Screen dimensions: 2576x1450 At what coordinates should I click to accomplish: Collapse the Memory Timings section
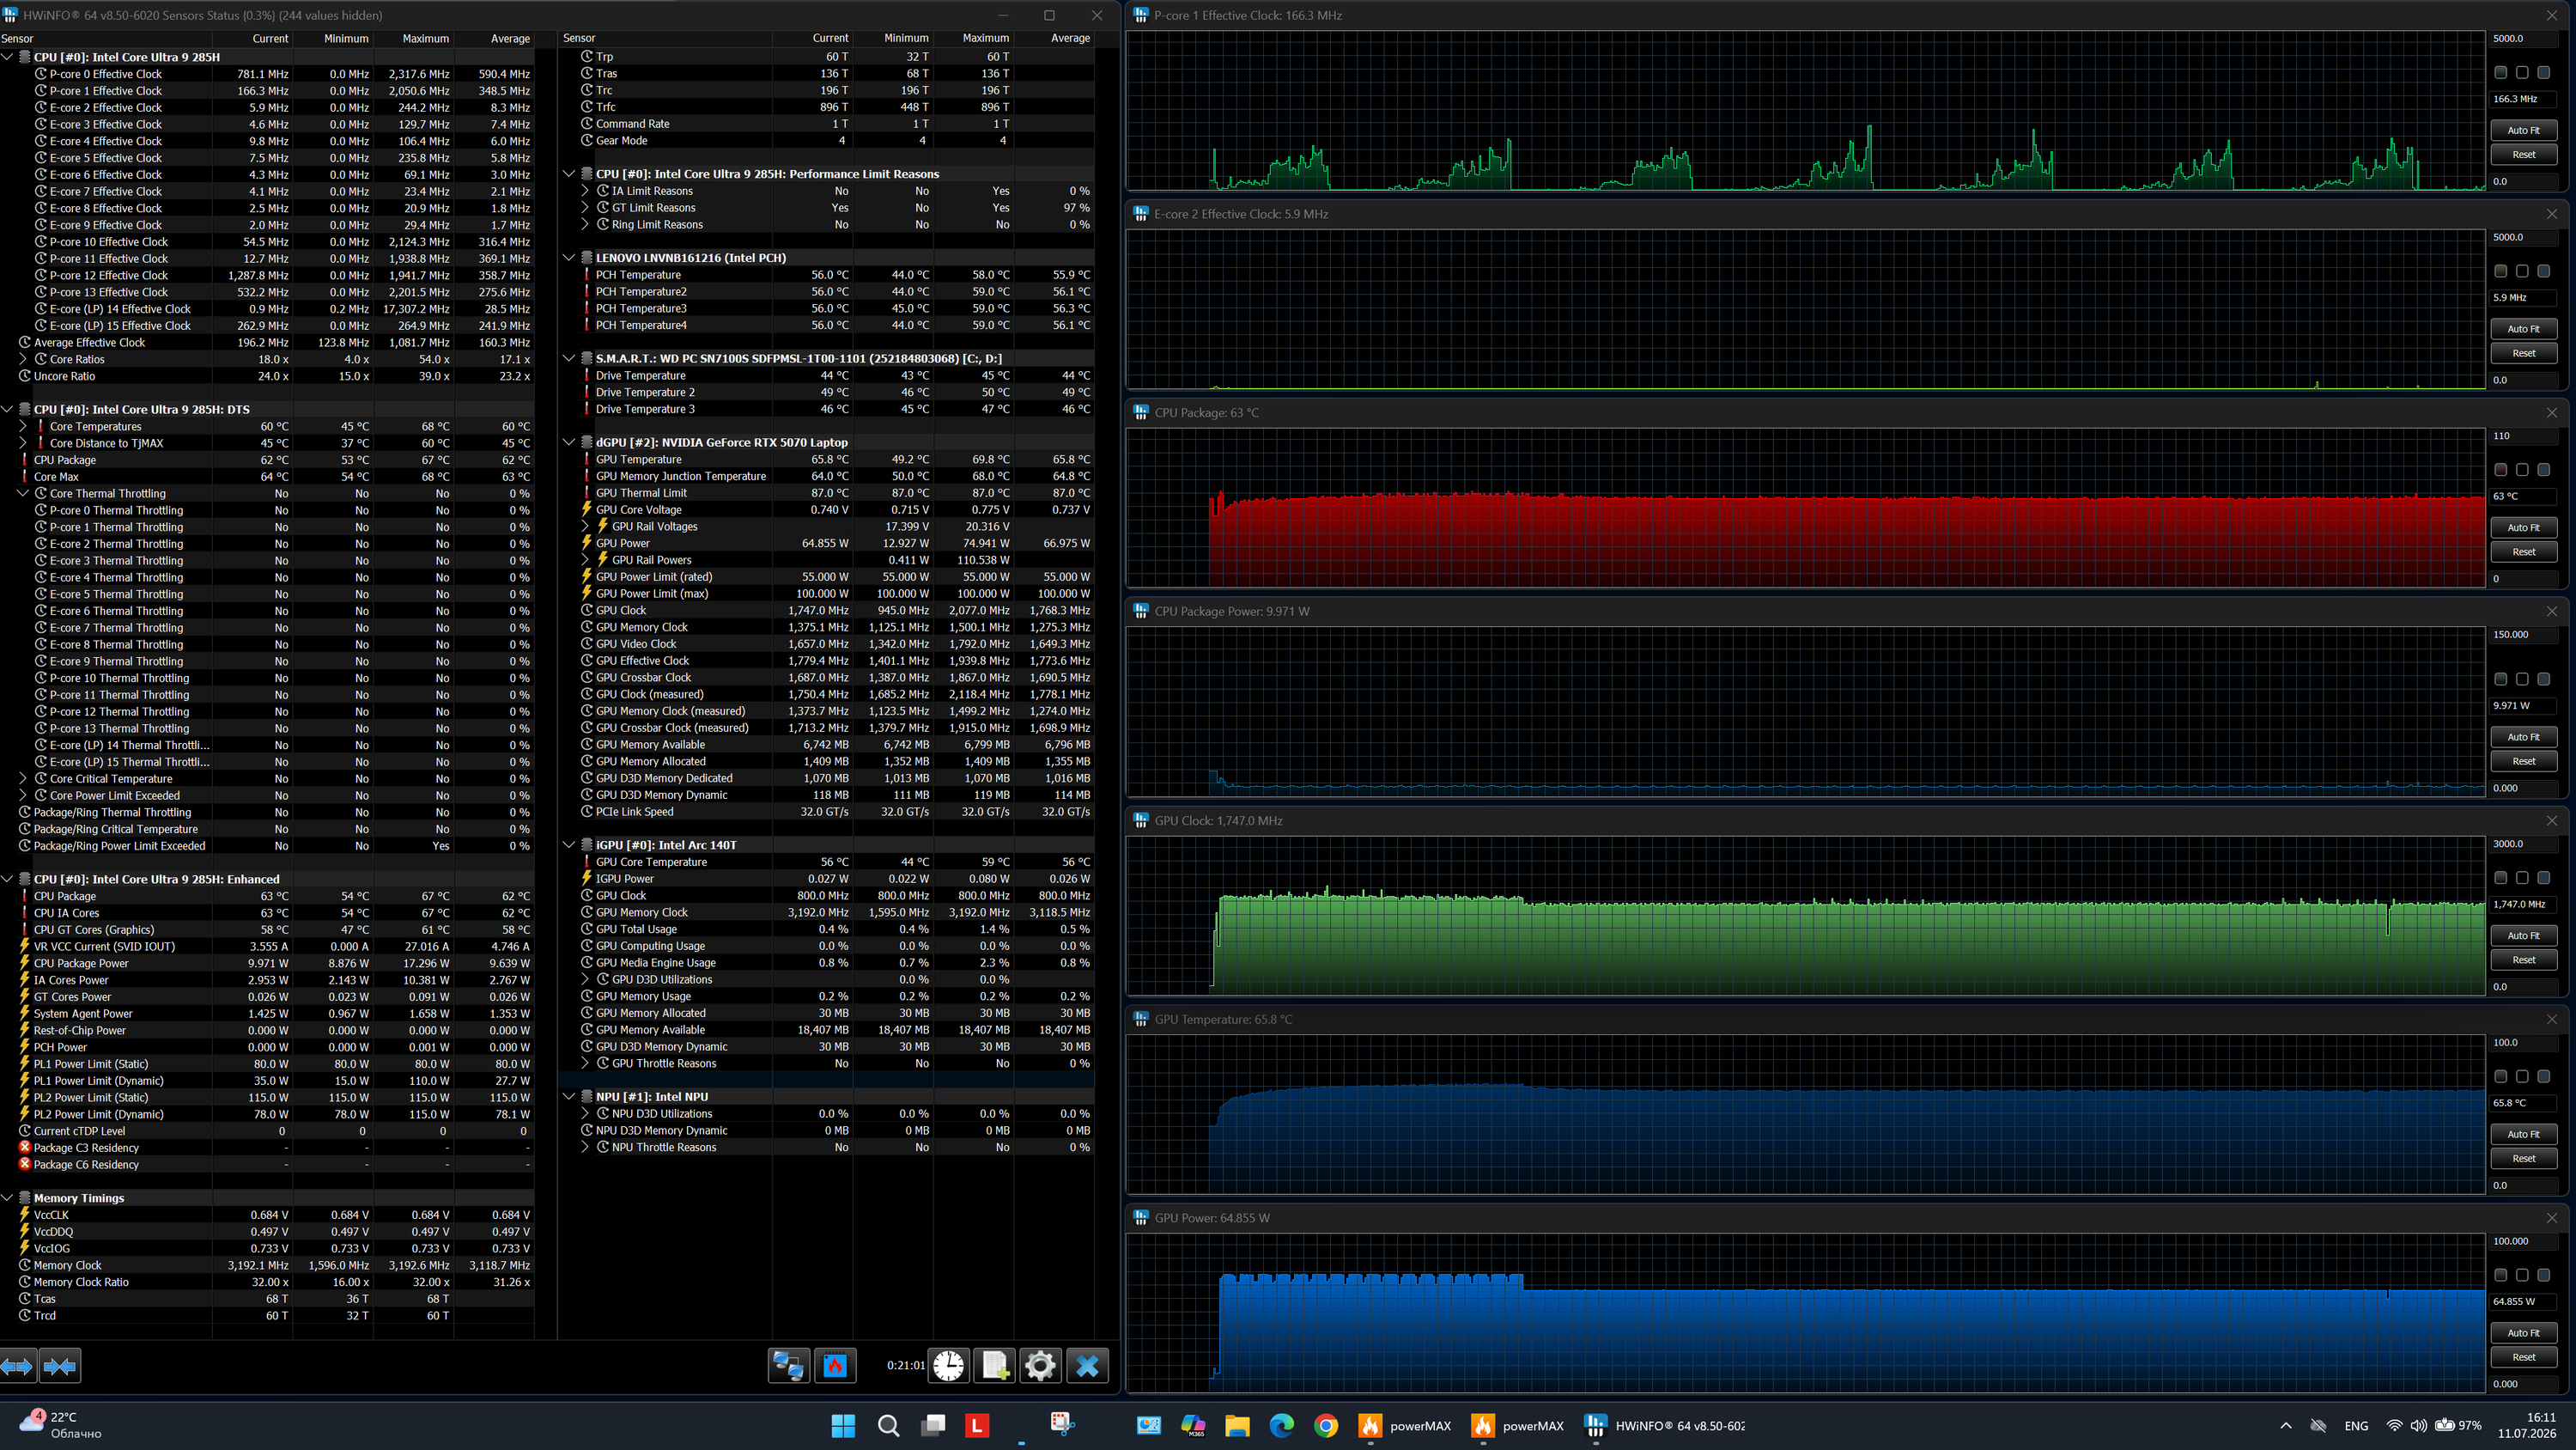[7, 1197]
